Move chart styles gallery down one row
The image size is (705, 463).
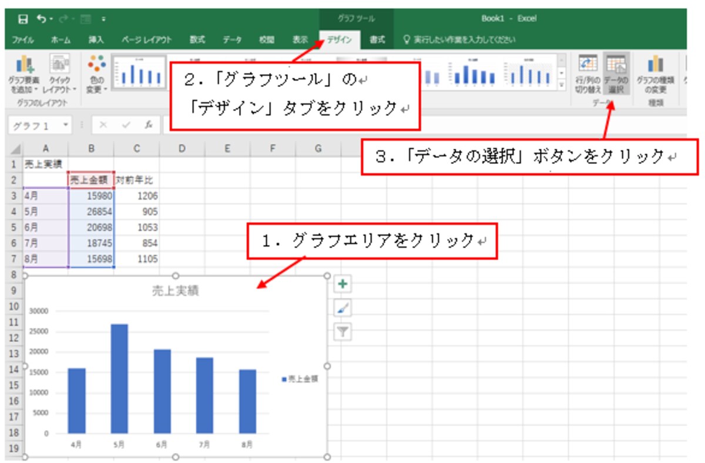(x=562, y=73)
